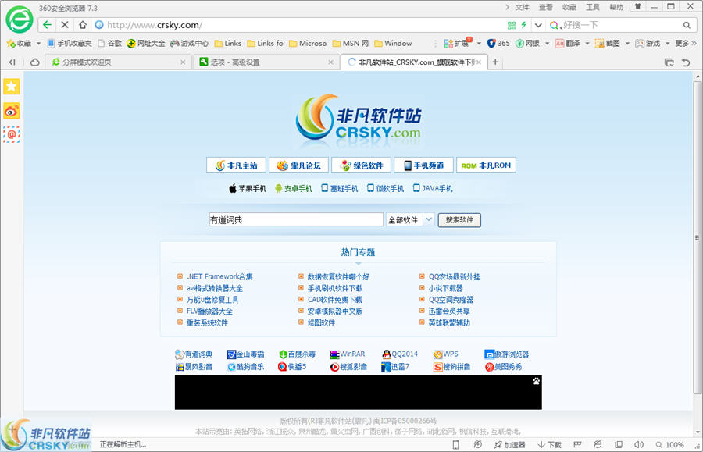
Task: Open address bar history dropdown arrow
Action: (538, 26)
